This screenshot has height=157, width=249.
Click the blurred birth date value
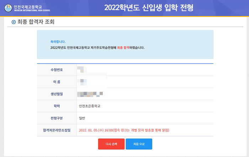click(90, 94)
